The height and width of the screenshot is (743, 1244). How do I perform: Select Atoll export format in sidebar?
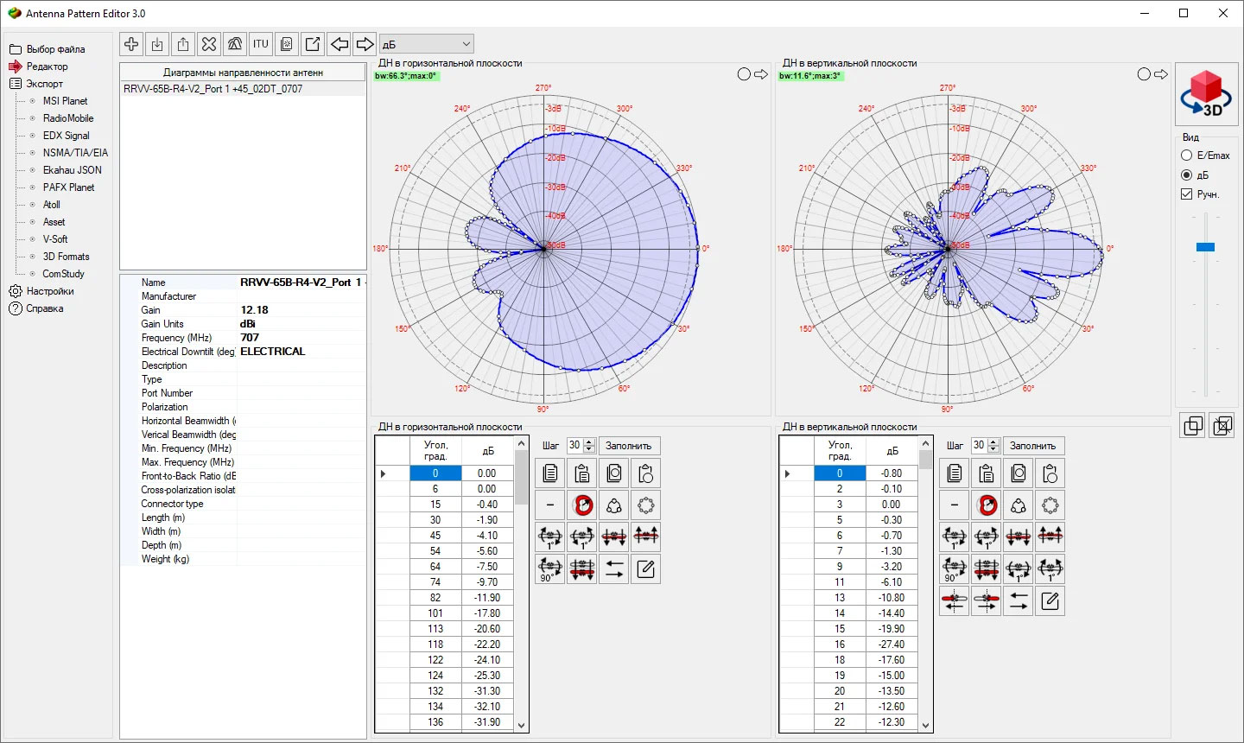(52, 205)
